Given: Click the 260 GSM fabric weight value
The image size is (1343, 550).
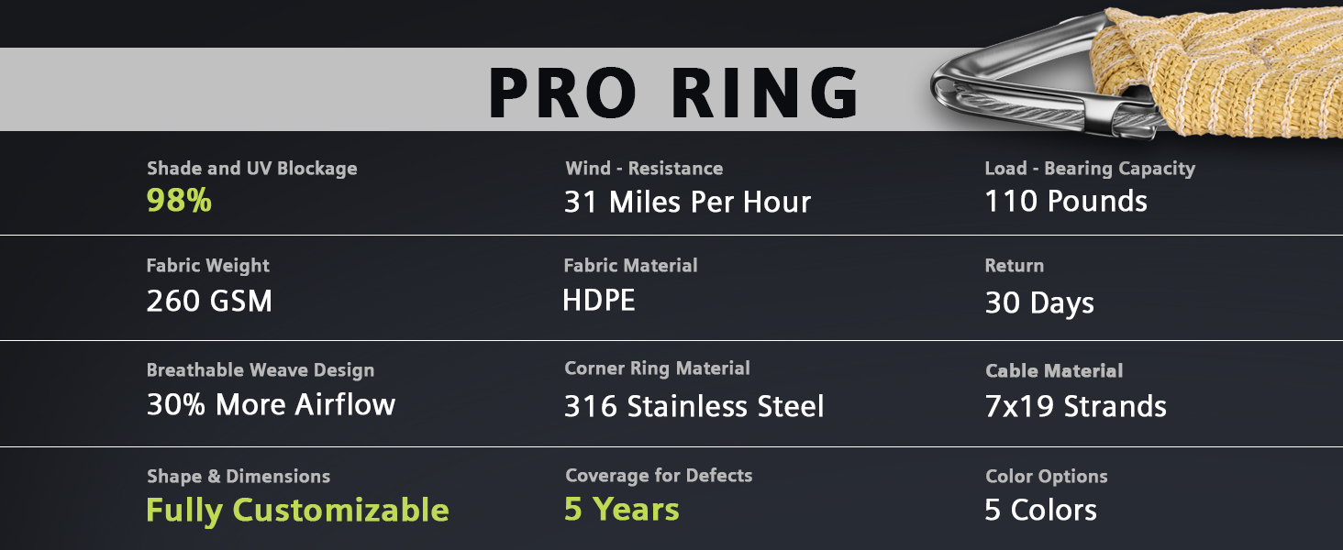Looking at the screenshot, I should [209, 302].
